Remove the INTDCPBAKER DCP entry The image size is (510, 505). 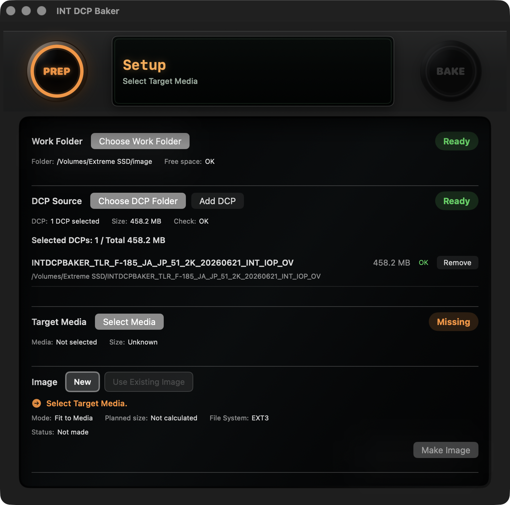457,263
